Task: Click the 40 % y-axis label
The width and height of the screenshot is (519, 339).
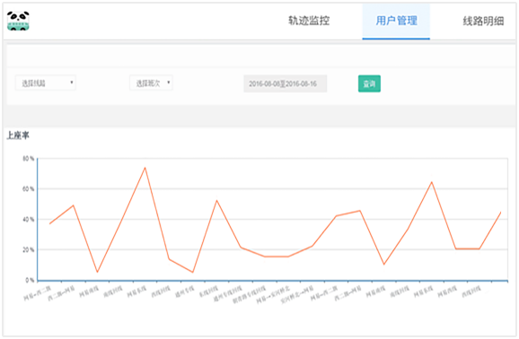Action: click(x=29, y=220)
